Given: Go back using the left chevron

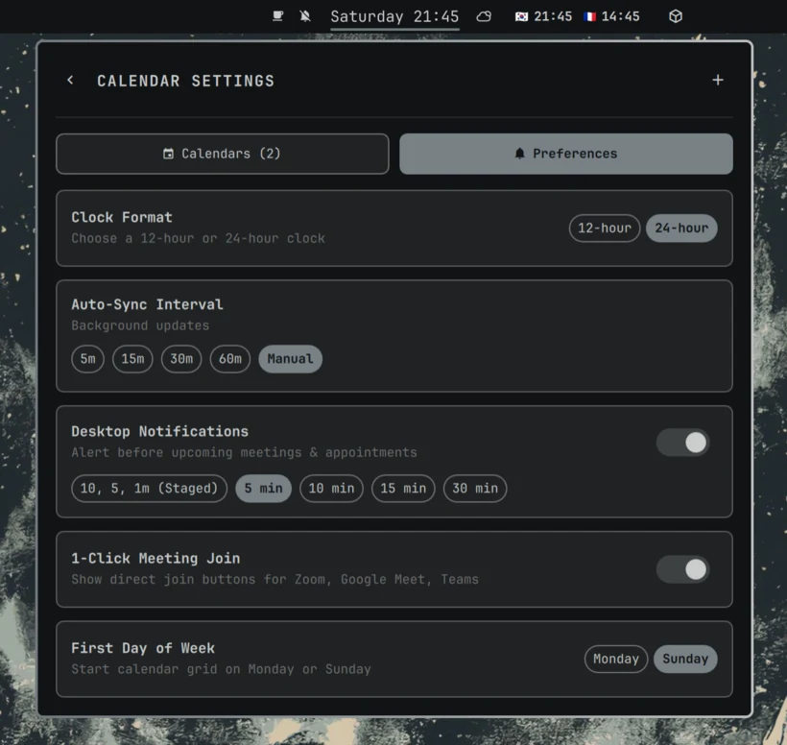Looking at the screenshot, I should pos(70,81).
